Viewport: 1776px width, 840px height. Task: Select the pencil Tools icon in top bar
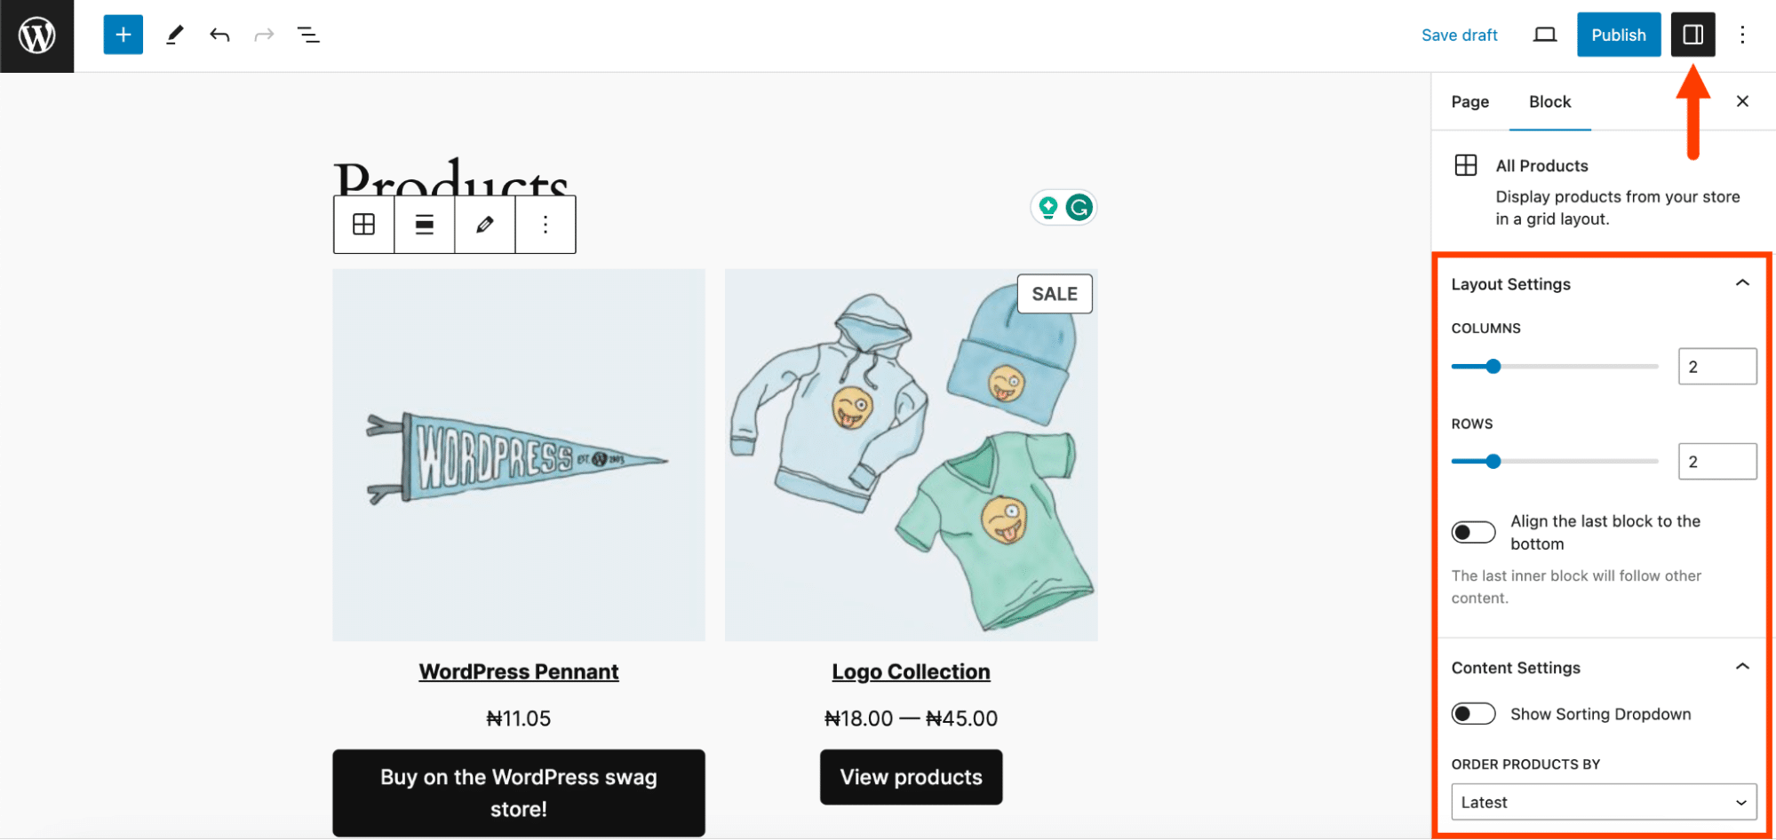point(175,36)
